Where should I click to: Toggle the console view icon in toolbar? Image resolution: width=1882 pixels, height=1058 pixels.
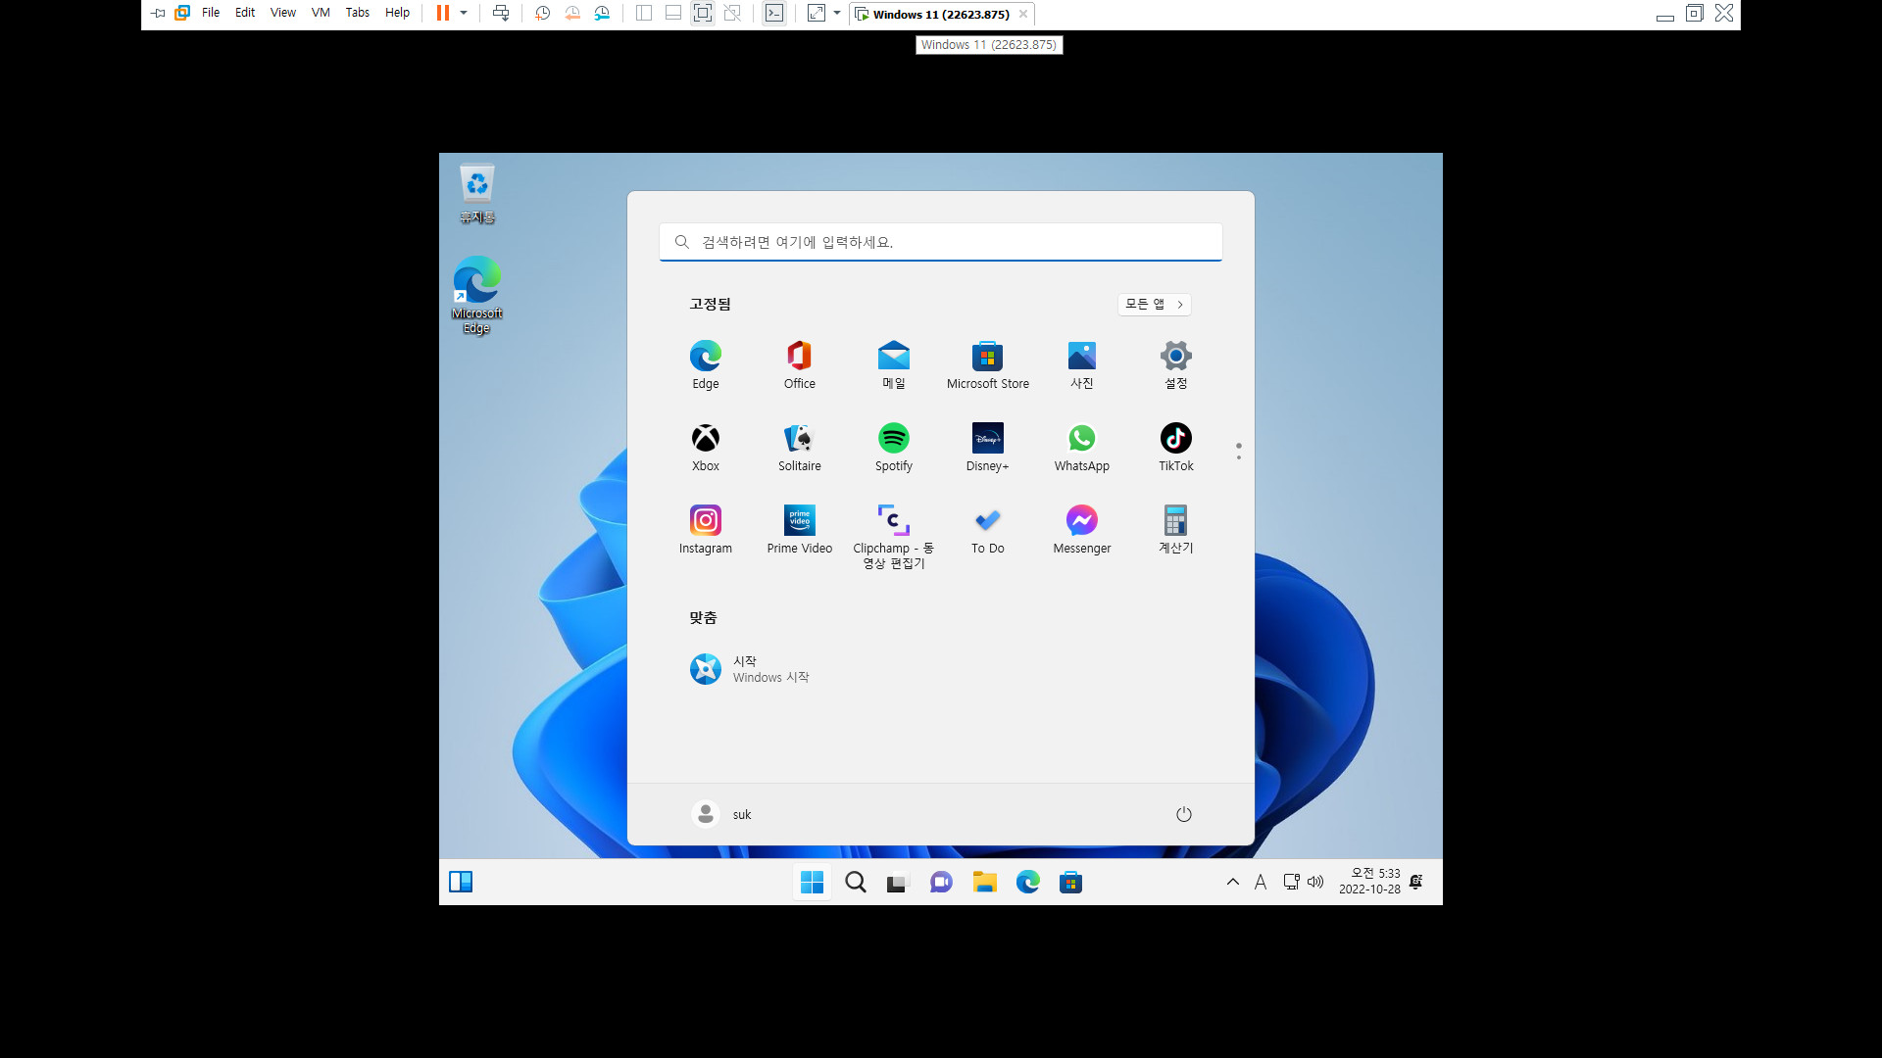(774, 13)
